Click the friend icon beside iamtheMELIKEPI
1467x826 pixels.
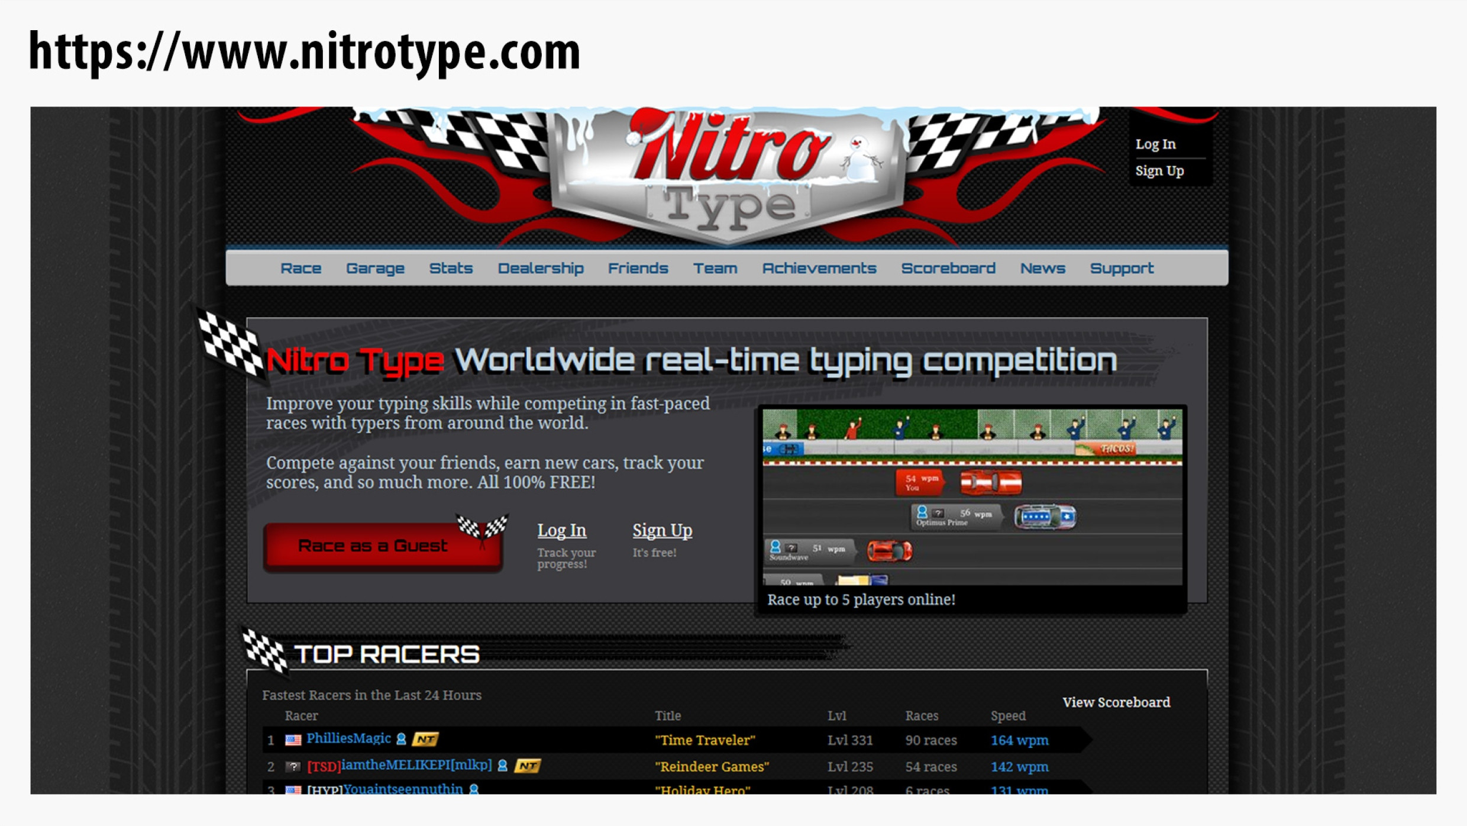coord(502,766)
